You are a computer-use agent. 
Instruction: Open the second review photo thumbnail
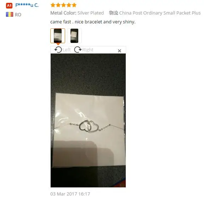[x=74, y=36]
